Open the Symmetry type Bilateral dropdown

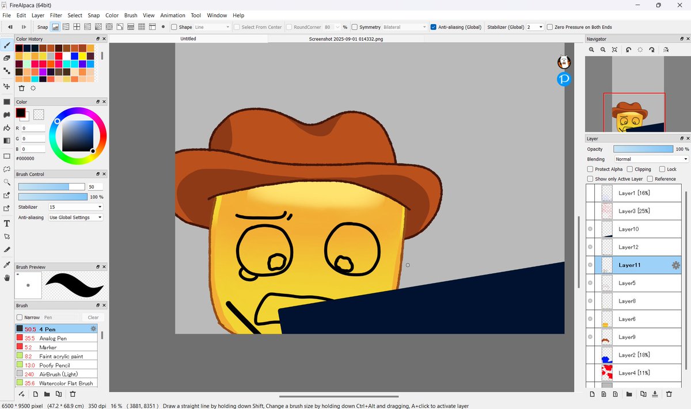point(405,27)
